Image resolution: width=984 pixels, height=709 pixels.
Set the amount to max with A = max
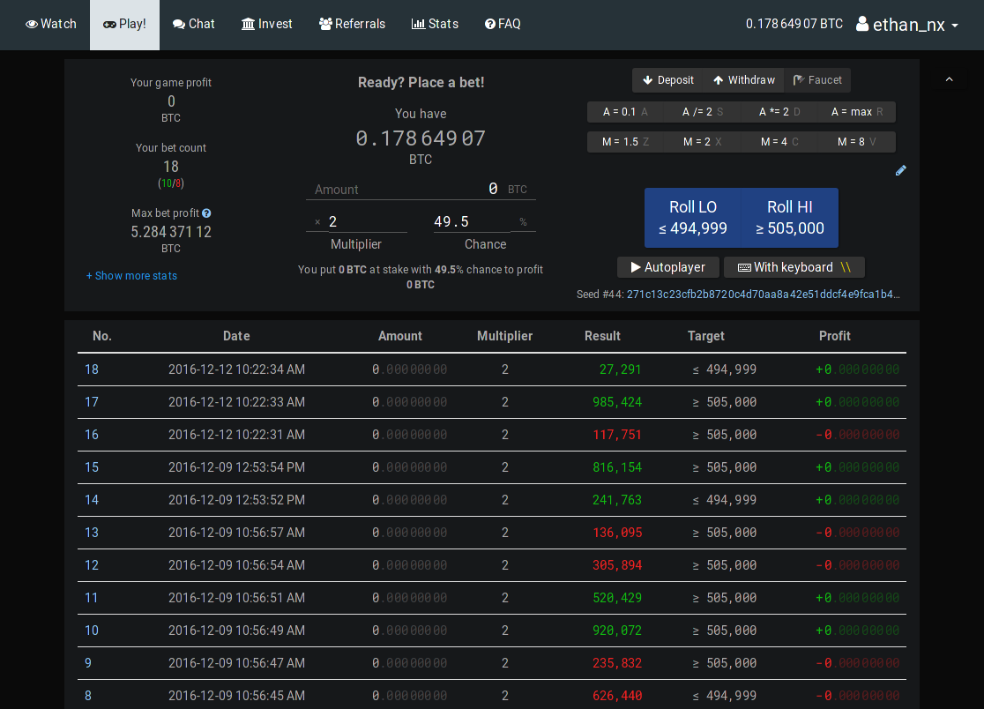point(857,112)
